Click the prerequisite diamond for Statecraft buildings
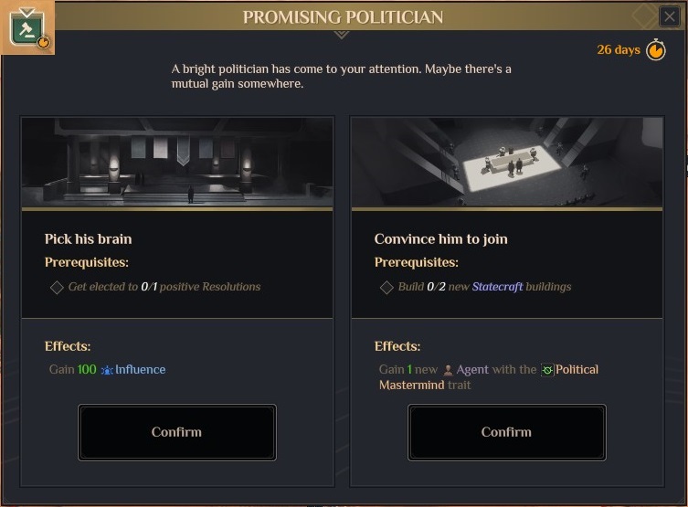This screenshot has width=688, height=507. click(386, 287)
